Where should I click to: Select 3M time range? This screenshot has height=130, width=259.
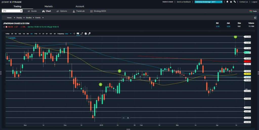pyautogui.click(x=28, y=34)
